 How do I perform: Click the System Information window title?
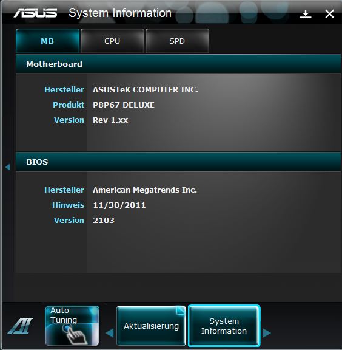(x=120, y=13)
